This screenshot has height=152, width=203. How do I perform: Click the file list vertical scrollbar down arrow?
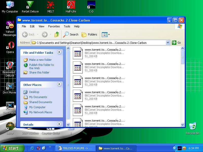[x=182, y=124]
